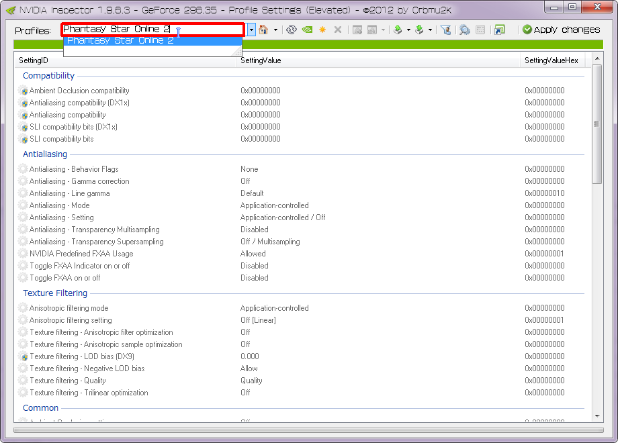Viewport: 618px width, 443px height.
Task: Click the Import profiles icon
Action: point(419,30)
